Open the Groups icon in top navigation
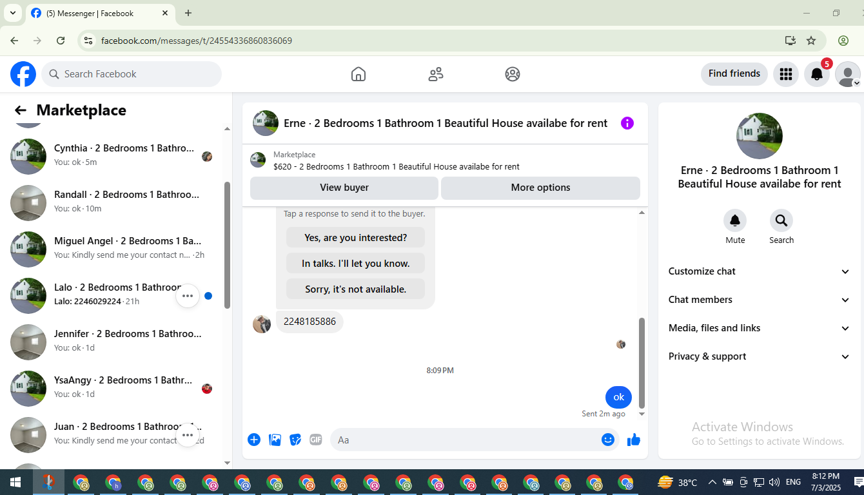 tap(513, 74)
